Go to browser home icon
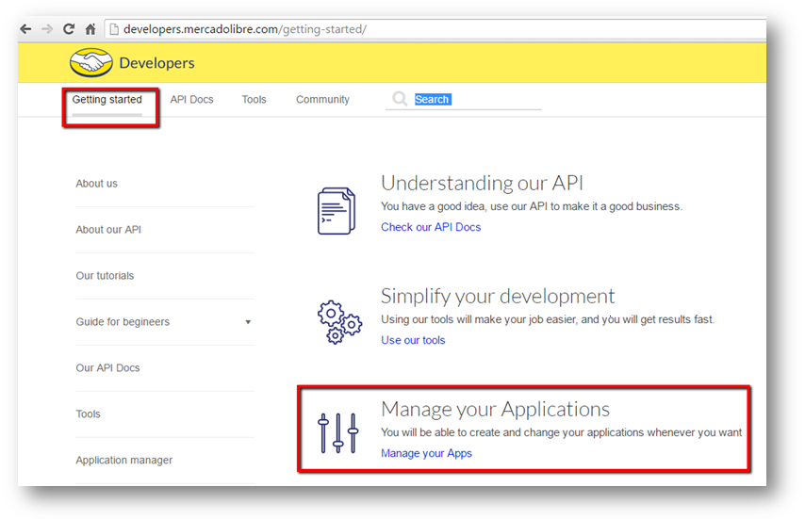Viewport: 805px width, 519px height. pyautogui.click(x=90, y=29)
